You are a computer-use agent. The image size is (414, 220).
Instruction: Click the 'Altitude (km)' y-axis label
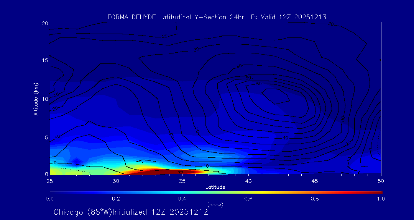click(x=36, y=99)
